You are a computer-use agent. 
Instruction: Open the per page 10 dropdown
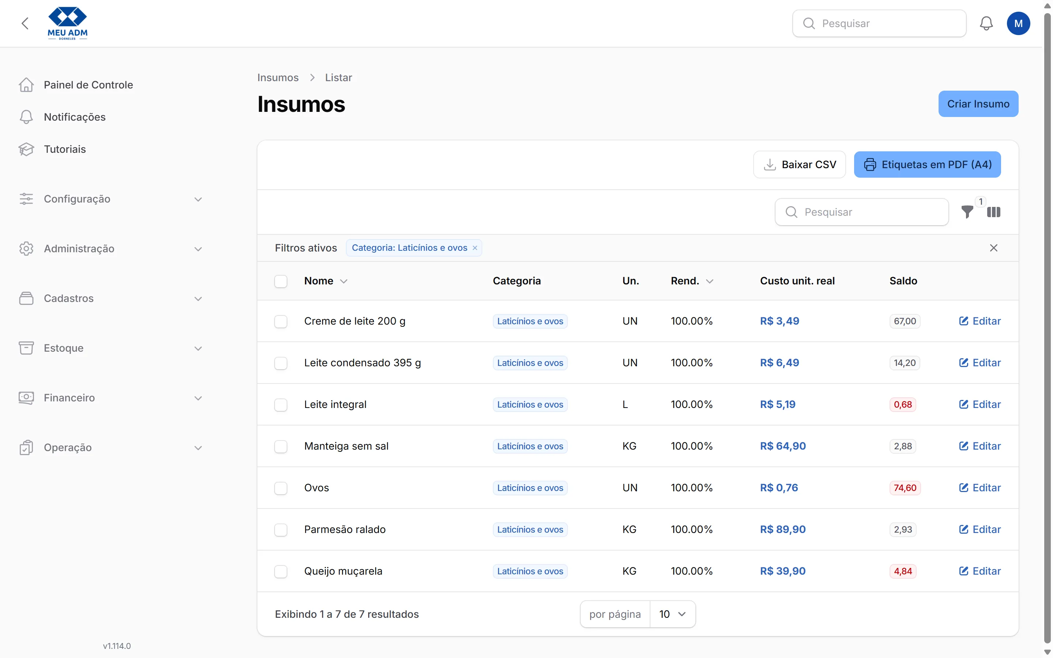tap(672, 614)
